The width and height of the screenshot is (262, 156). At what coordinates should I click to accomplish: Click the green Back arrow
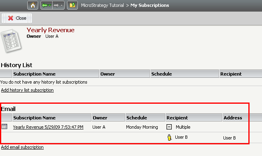tap(45, 5)
